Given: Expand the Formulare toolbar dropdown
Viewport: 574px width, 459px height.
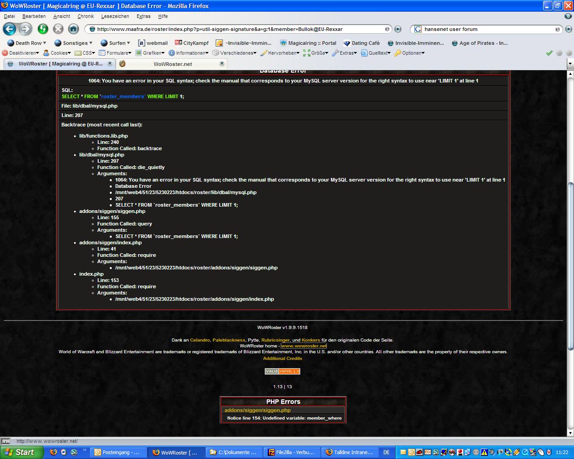Looking at the screenshot, I should click(x=116, y=53).
